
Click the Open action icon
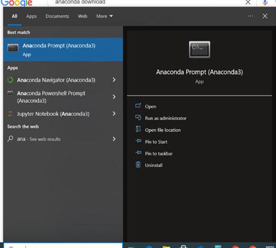[138, 106]
